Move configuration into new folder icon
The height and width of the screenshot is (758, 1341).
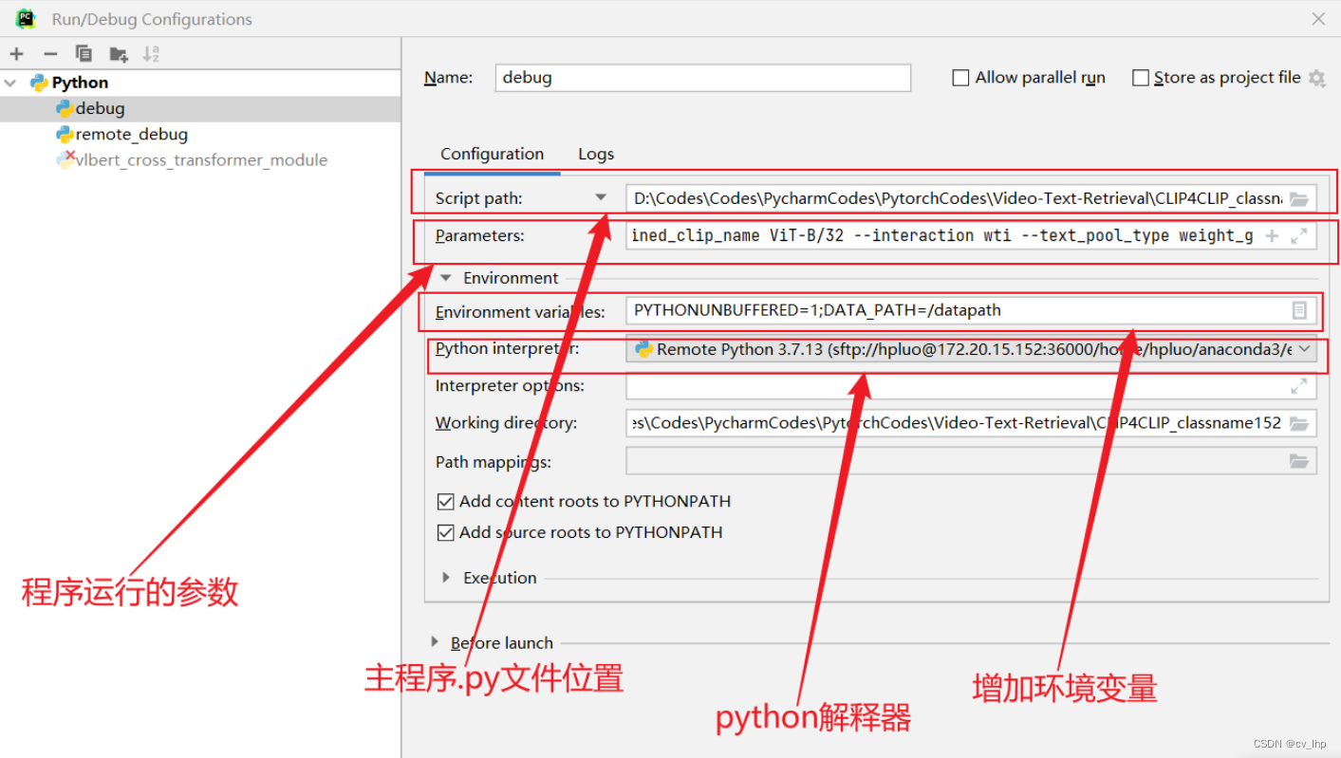(119, 54)
